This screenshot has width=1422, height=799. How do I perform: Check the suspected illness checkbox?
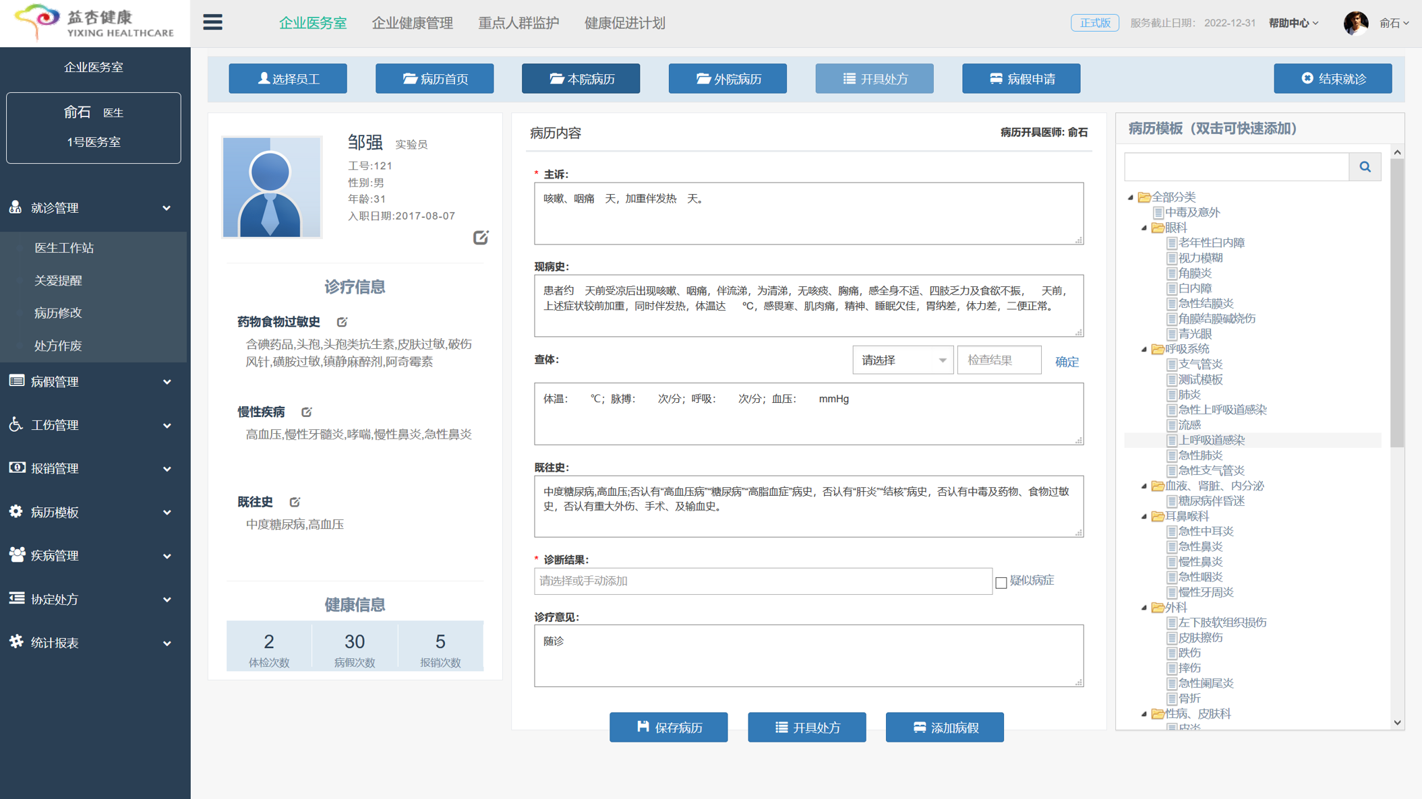[x=1001, y=582]
